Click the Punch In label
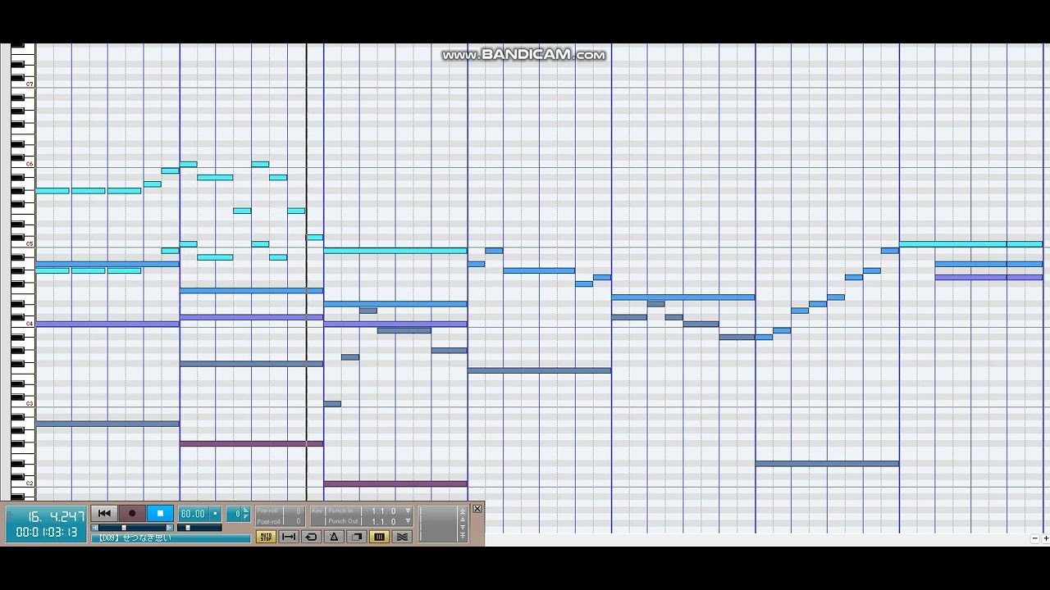This screenshot has height=590, width=1050. pyautogui.click(x=340, y=511)
